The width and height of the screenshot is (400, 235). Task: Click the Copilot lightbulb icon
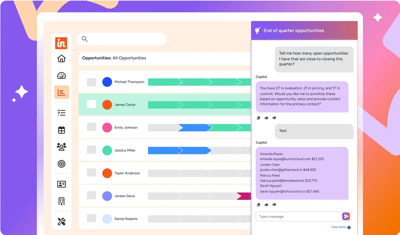point(257,30)
